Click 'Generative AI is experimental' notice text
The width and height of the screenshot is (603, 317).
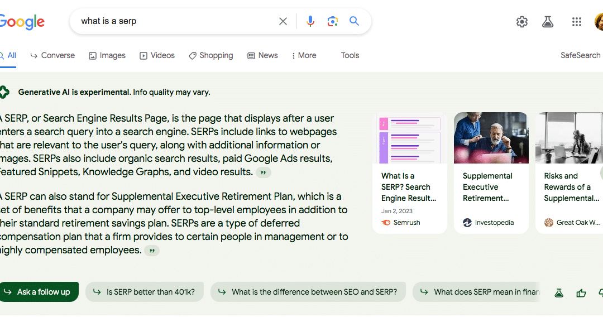[114, 92]
